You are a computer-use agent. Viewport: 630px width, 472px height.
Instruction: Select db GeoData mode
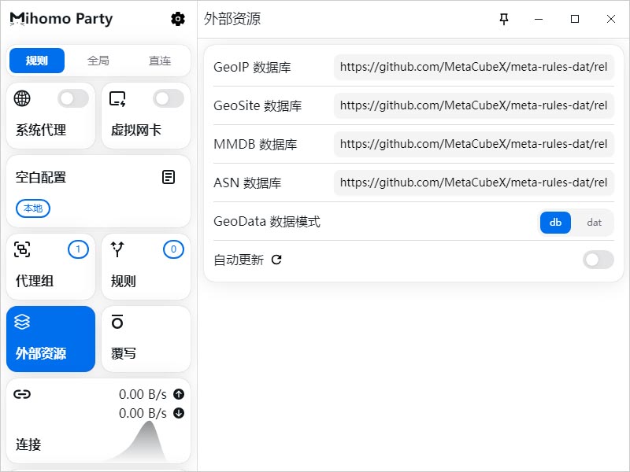555,223
